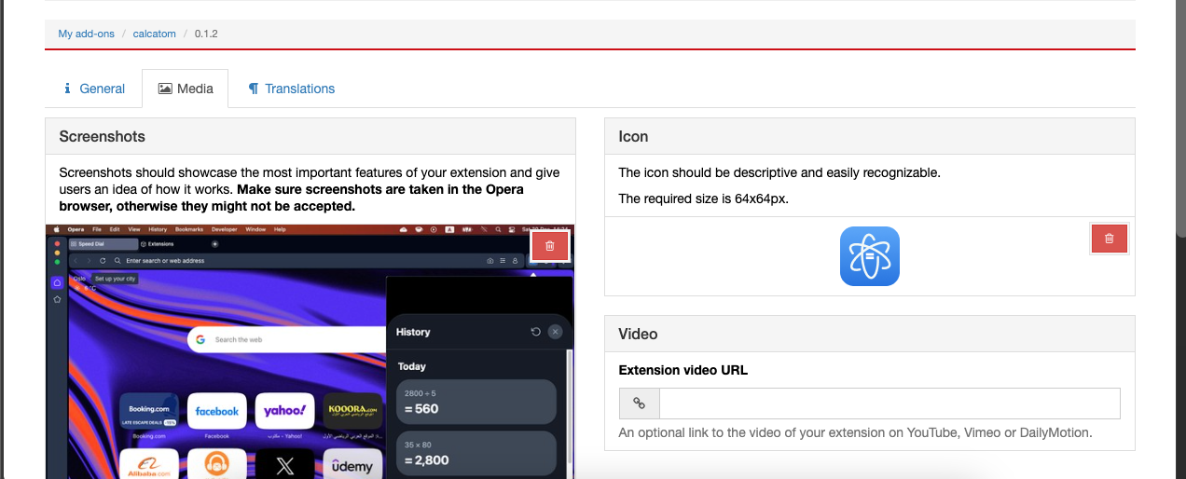Image resolution: width=1186 pixels, height=479 pixels.
Task: Switch to the General tab
Action: pos(93,89)
